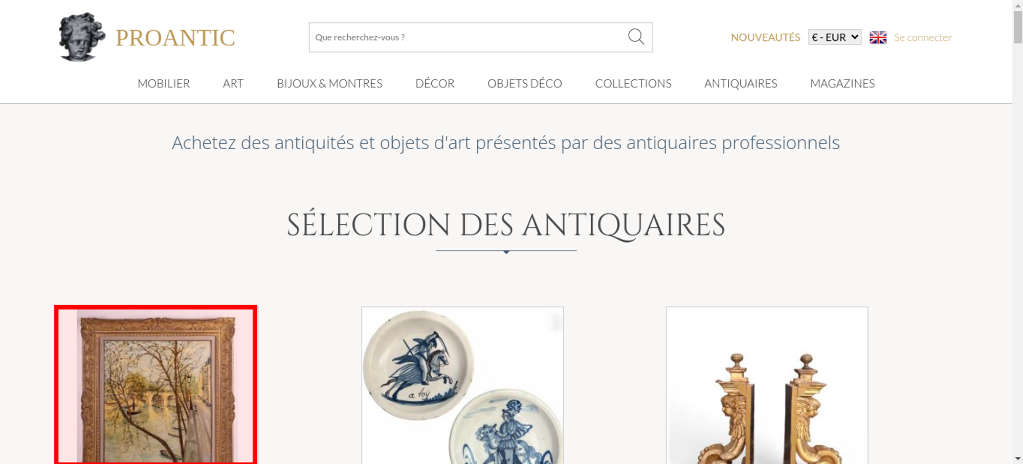Click the magnifying glass search icon
Viewport: 1023px width, 464px height.
tap(636, 37)
